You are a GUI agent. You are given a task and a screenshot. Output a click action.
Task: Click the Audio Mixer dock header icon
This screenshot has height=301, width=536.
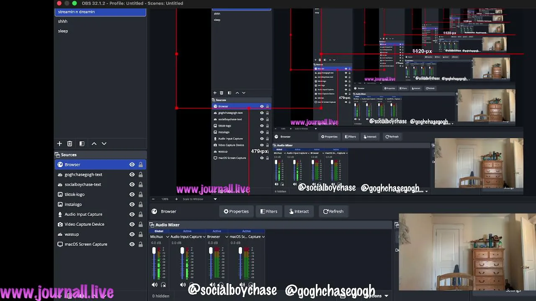[152, 225]
